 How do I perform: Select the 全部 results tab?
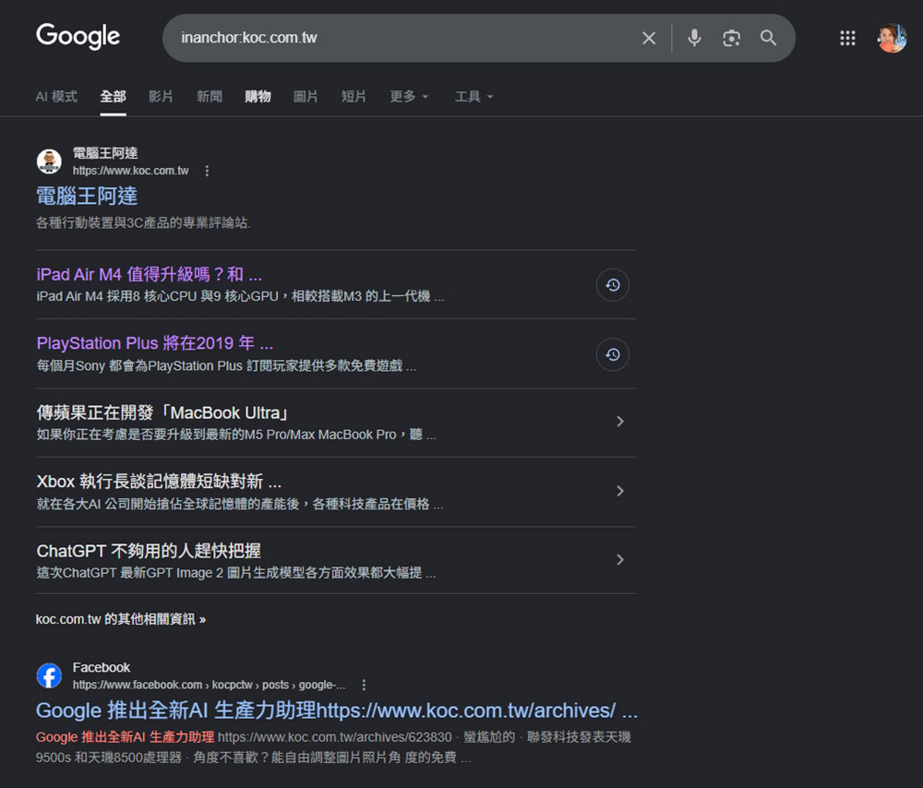pyautogui.click(x=113, y=97)
